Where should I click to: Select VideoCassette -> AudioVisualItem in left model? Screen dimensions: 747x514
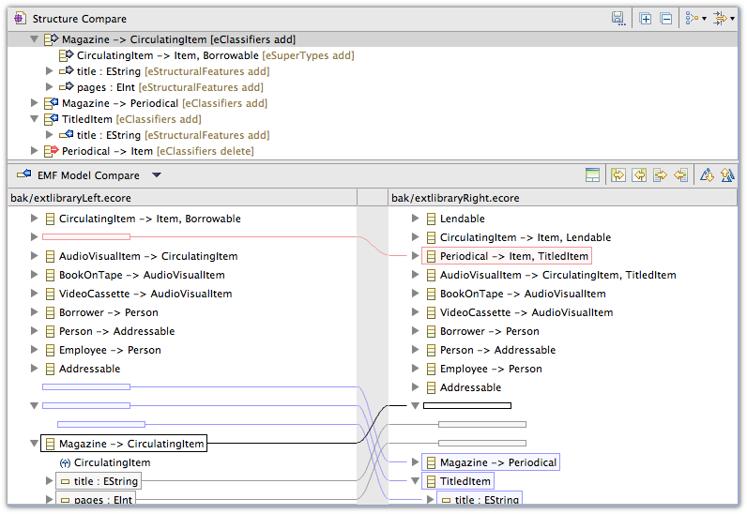(x=145, y=294)
